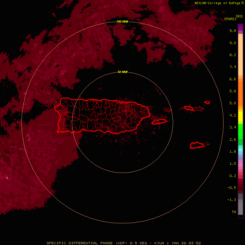Click the 5.0 scale value
The image size is (245, 245).
pos(233,103)
